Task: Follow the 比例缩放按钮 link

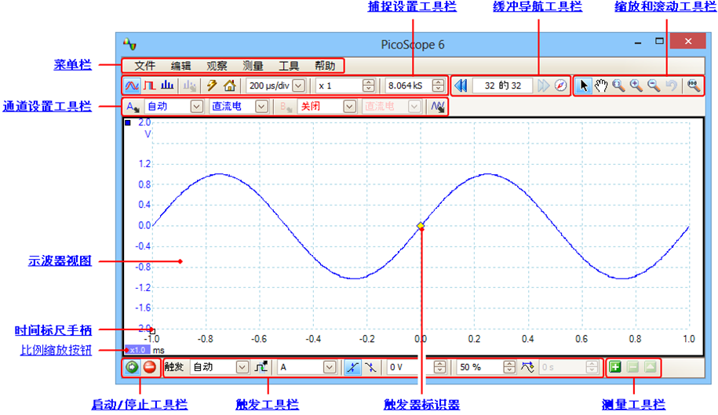Action: [x=56, y=351]
